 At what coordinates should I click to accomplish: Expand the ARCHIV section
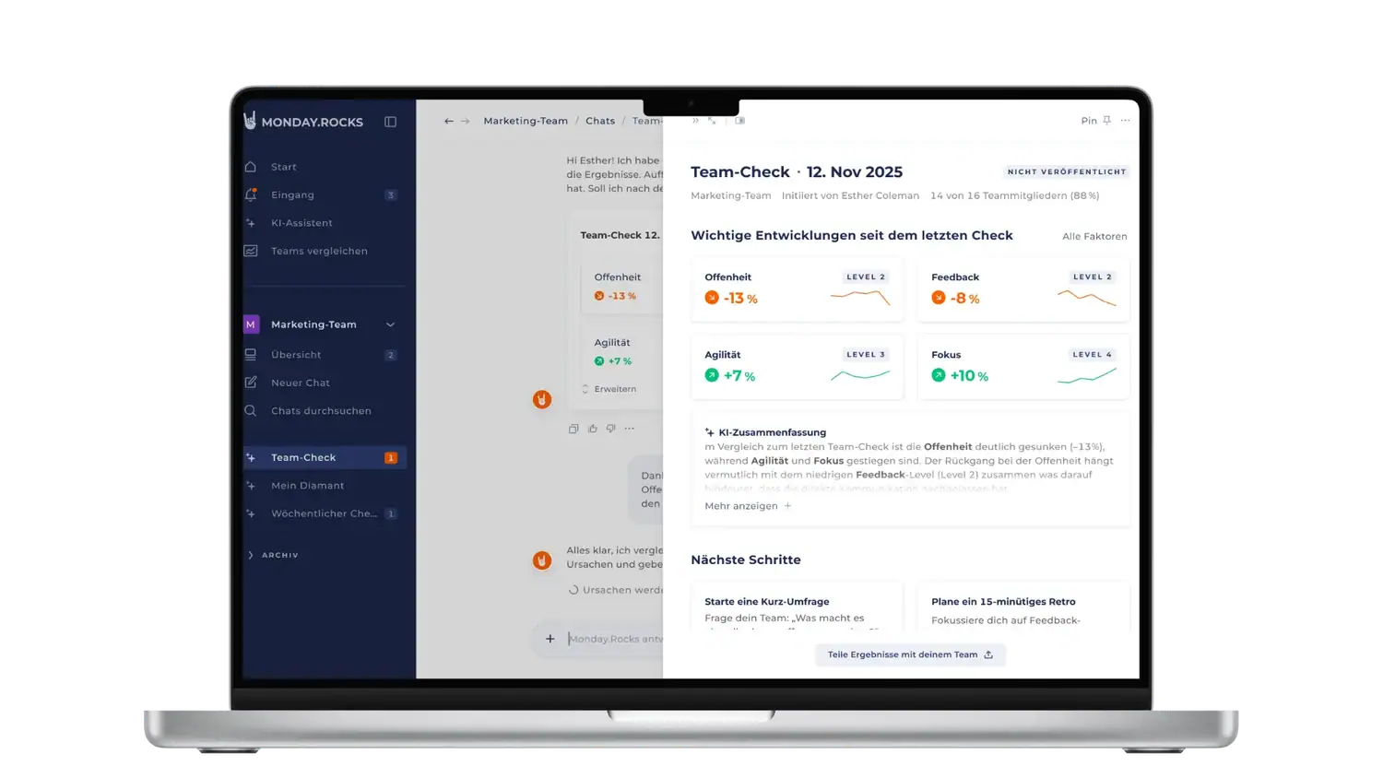273,555
